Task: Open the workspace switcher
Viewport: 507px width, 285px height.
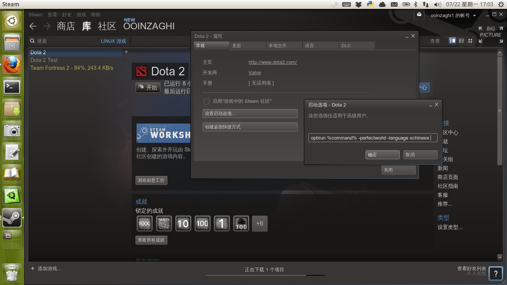Action: (x=12, y=240)
